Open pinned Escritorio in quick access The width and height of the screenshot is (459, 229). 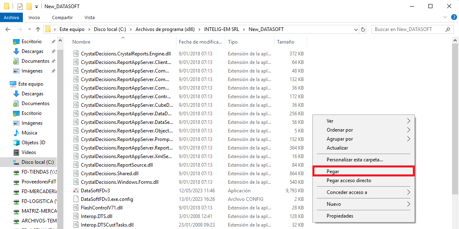click(x=31, y=42)
